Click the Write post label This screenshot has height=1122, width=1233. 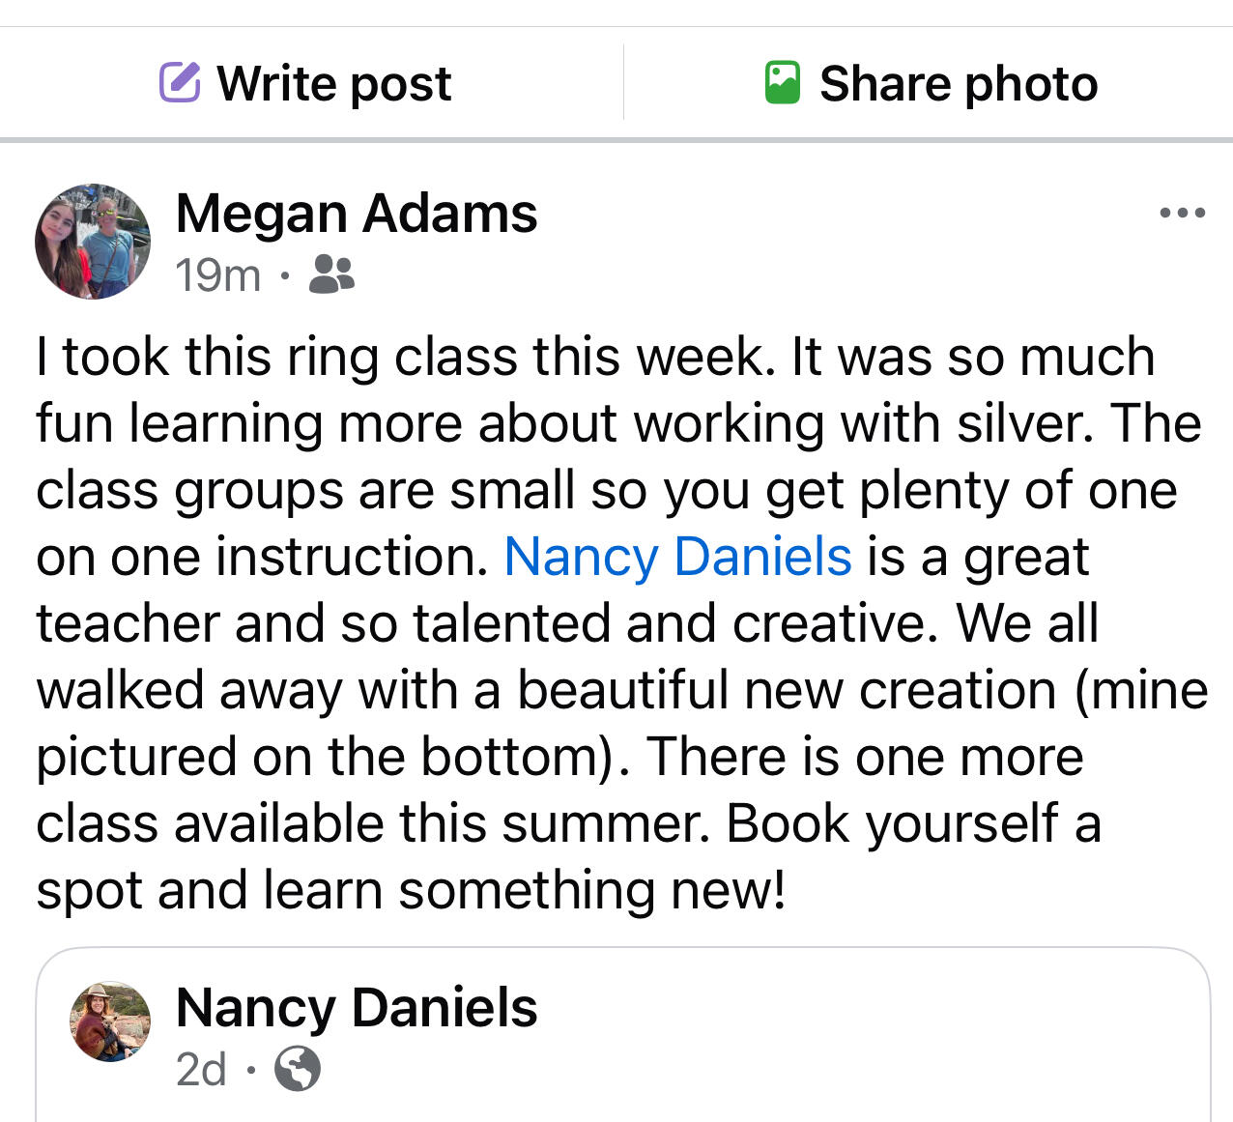333,83
